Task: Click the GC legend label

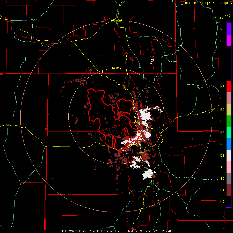Action: pos(222,179)
